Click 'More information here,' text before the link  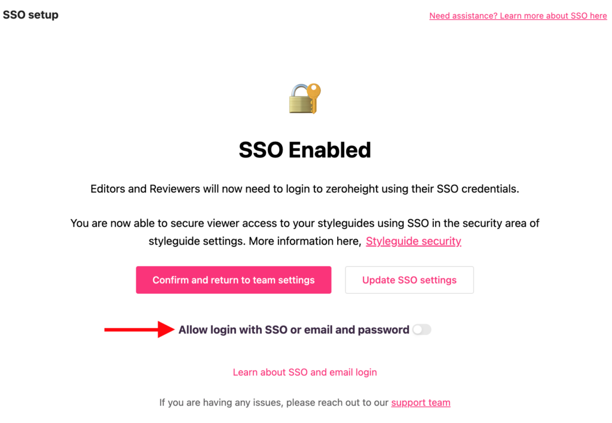[305, 241]
